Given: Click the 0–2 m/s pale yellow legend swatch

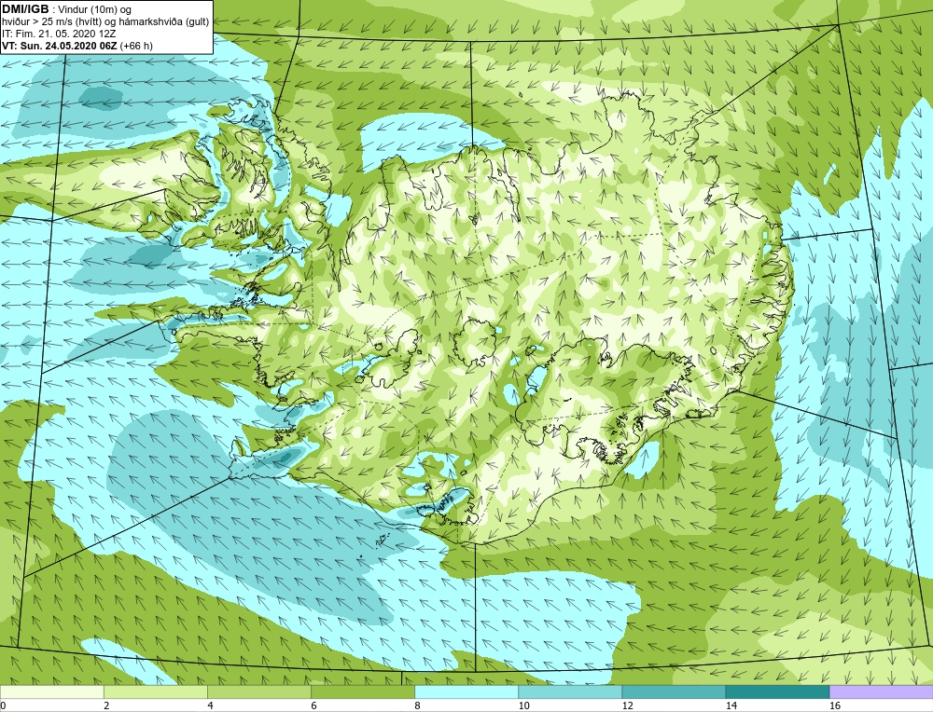Looking at the screenshot, I should point(51,691).
